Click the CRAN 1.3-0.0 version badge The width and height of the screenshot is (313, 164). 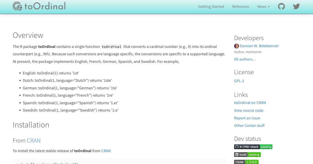point(246,162)
